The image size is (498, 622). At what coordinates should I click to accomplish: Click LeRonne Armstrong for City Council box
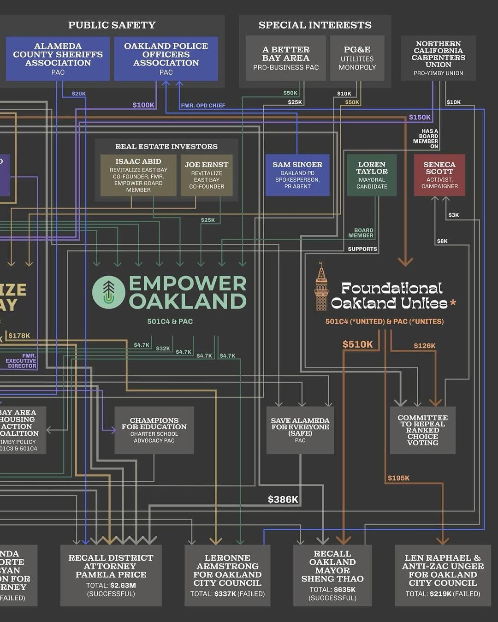tap(227, 575)
